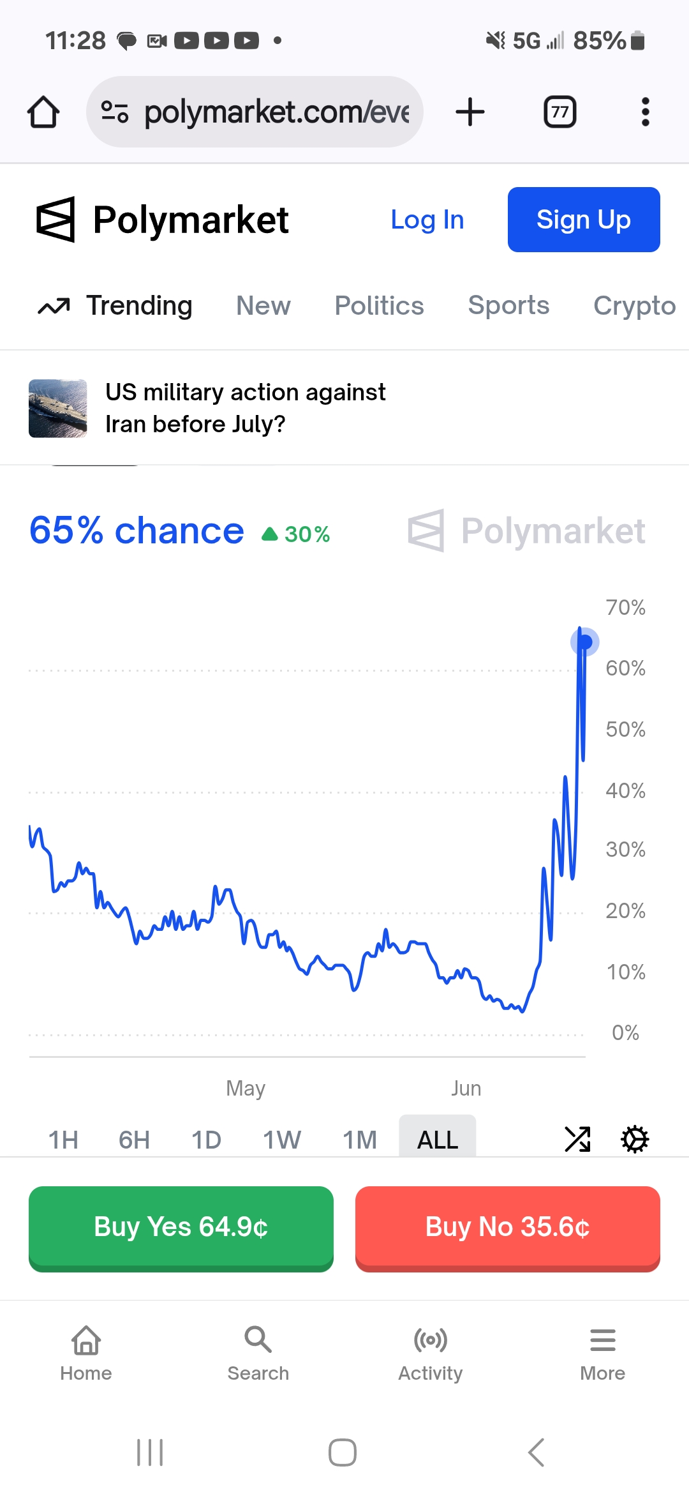Select the 1H chart time range
689x1494 pixels.
coord(63,1140)
